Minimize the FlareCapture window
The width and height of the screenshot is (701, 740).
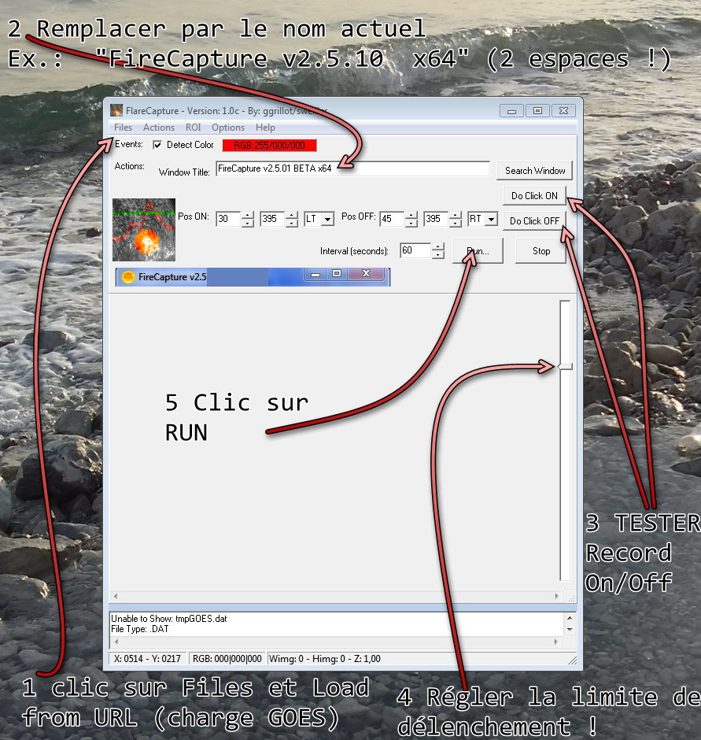tap(512, 111)
